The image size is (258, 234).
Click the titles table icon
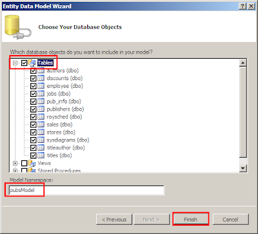(41, 156)
